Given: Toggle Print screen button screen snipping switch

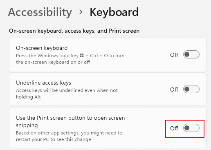Looking at the screenshot, I should tap(191, 128).
